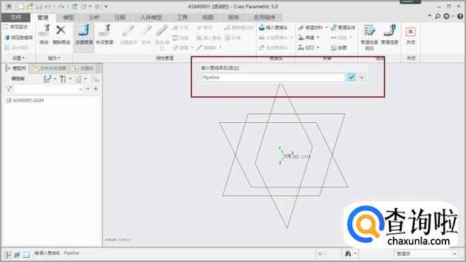Click the Pipe Solid icon
The image size is (466, 262).
(333, 27)
